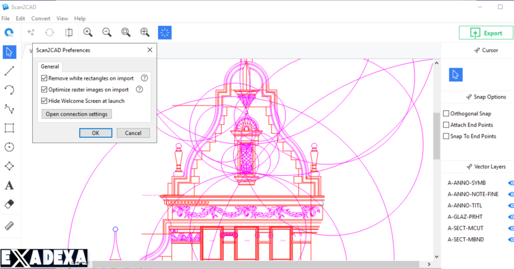Hide the A-GLAZ-PRHT layer
Screen dimensions: 514x269
pos(510,217)
